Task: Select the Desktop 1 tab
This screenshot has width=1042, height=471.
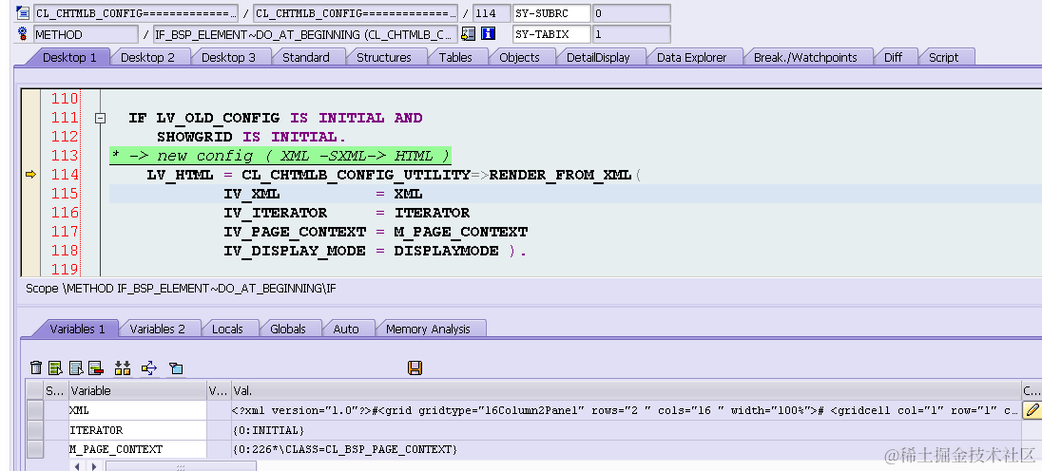Action: (69, 58)
